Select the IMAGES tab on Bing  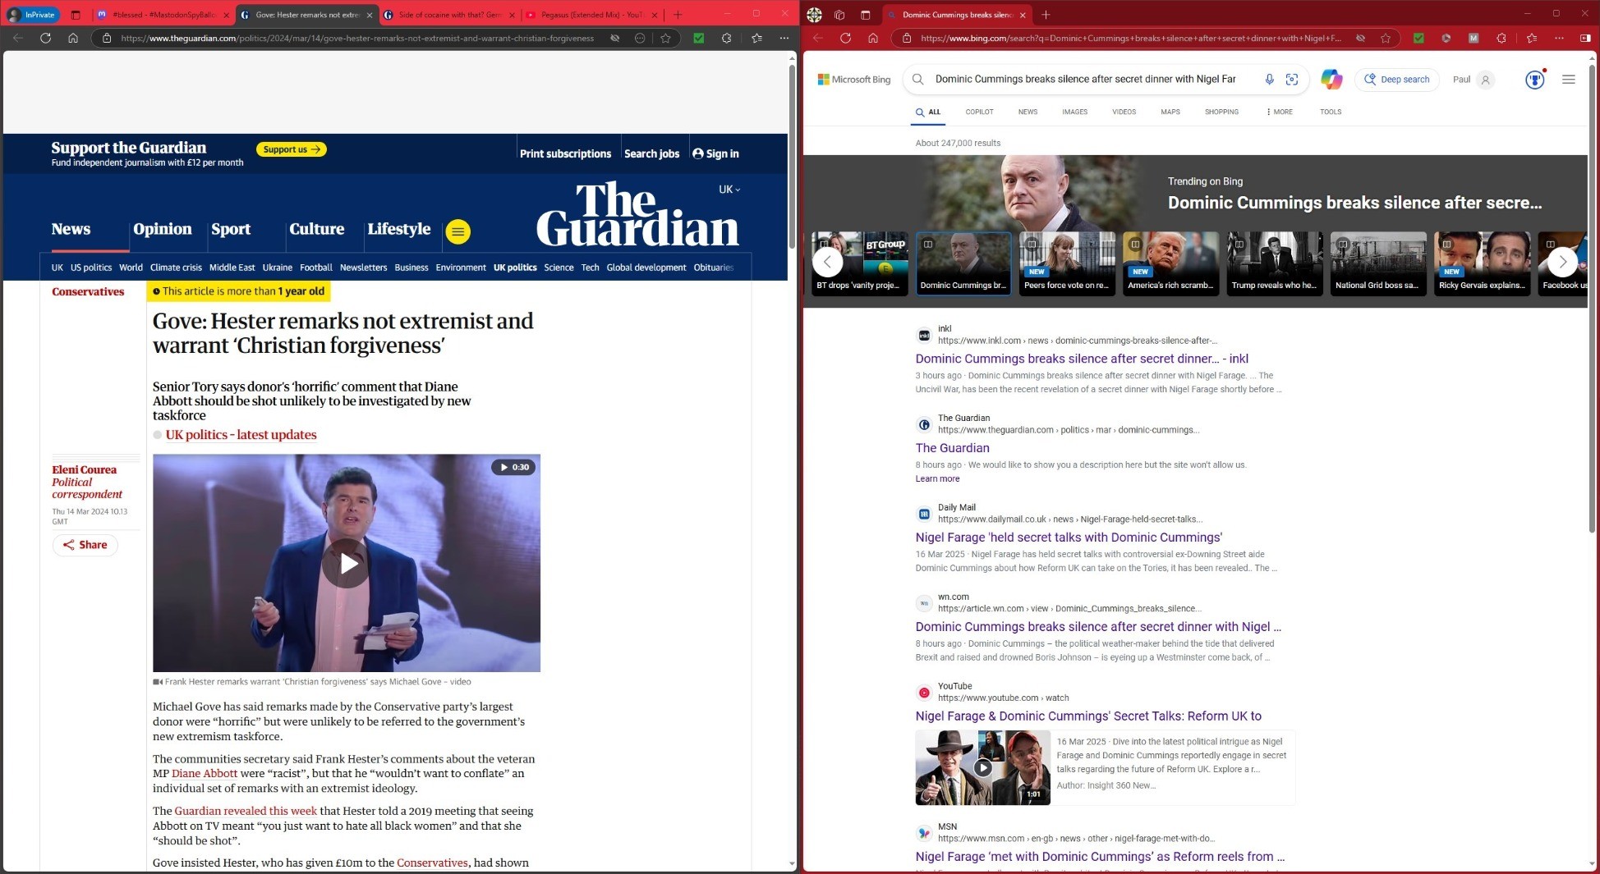[1074, 112]
